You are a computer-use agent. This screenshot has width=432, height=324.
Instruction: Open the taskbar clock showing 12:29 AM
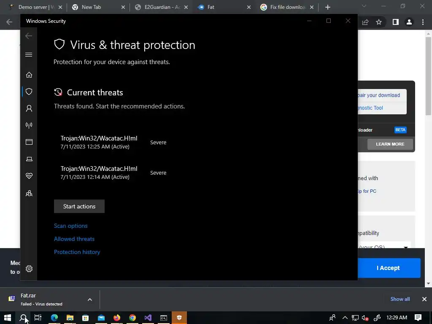point(397,318)
